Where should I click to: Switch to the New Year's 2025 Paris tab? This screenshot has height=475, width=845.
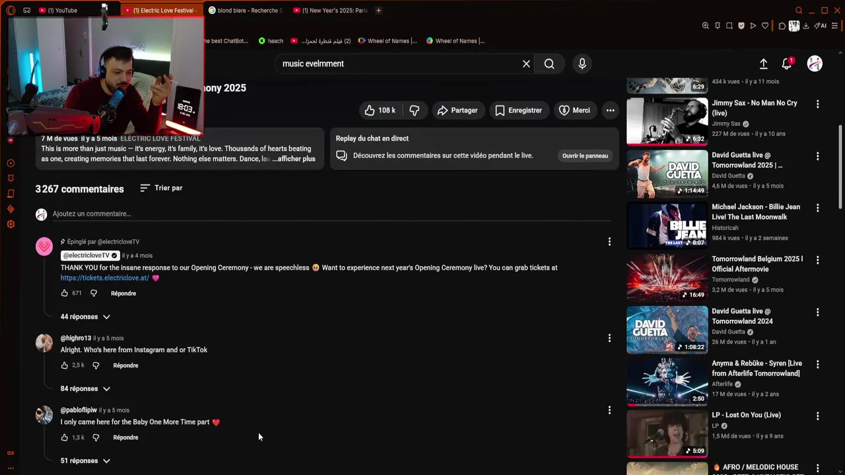coord(330,11)
